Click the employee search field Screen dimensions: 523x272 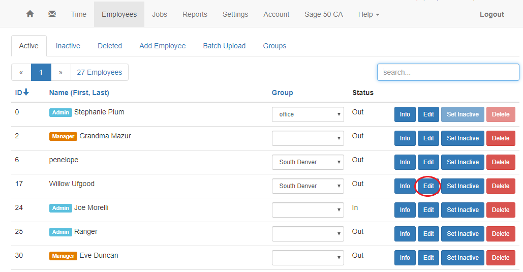coord(448,72)
